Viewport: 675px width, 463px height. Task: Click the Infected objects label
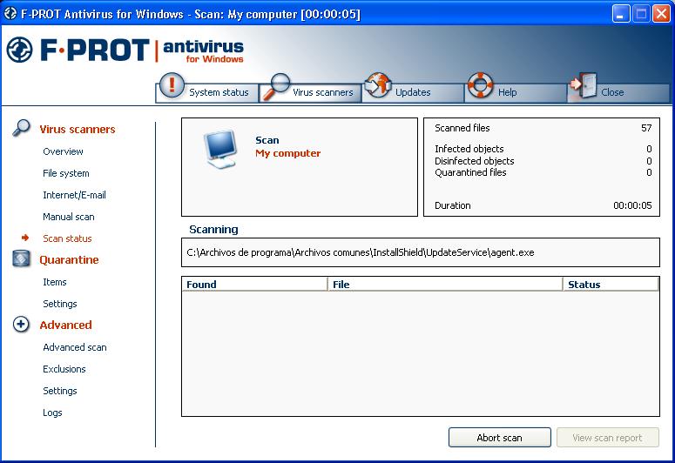[469, 149]
